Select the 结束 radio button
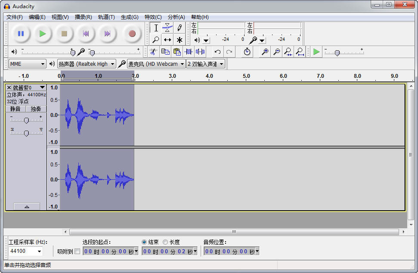 tap(144, 242)
